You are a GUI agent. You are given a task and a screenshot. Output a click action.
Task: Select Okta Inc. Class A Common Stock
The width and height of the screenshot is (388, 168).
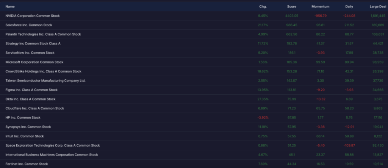coord(194,99)
